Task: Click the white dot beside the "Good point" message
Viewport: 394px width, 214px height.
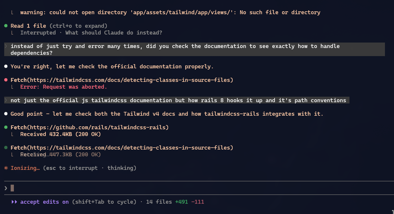Action: pos(6,114)
